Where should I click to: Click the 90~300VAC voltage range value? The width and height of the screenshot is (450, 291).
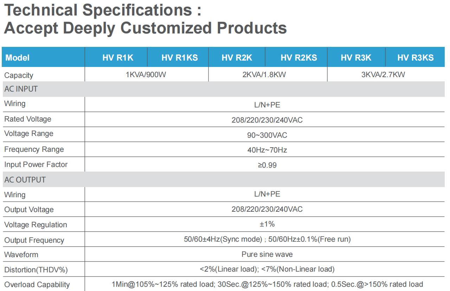pos(267,135)
